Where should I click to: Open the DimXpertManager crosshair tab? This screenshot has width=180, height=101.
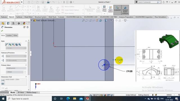tap(19, 23)
